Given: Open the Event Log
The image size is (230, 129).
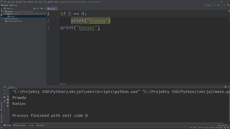Looking at the screenshot, I should click(x=222, y=125).
